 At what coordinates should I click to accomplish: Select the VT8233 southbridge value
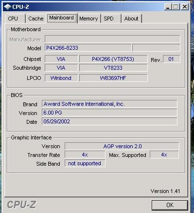point(113,68)
